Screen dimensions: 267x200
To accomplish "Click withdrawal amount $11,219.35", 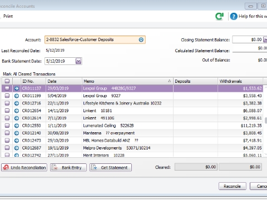I will [251, 126].
